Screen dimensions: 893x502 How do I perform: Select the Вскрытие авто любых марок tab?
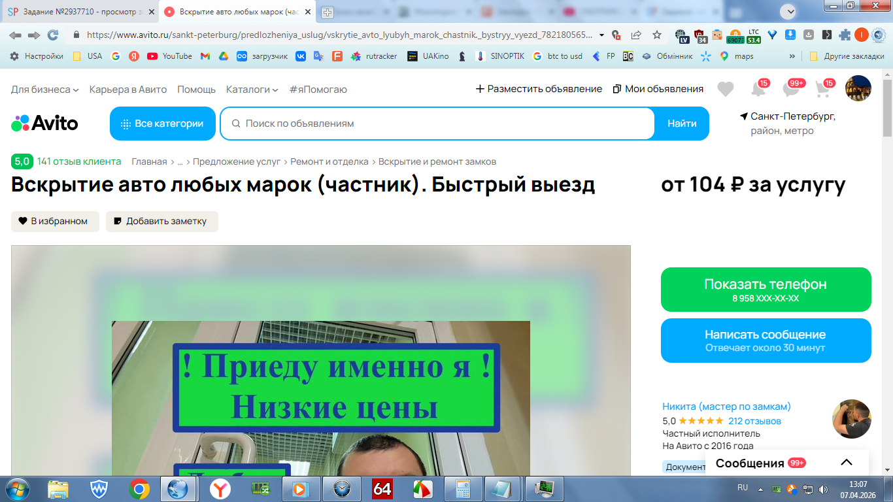pos(236,12)
